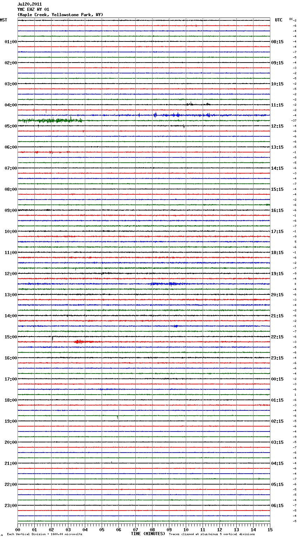Viewport: 298px width, 539px height.
Task: Click the 02:00 MST time label
Action: click(x=11, y=63)
